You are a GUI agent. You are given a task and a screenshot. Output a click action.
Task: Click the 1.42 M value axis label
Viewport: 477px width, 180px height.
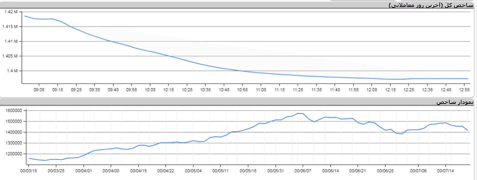coord(11,12)
